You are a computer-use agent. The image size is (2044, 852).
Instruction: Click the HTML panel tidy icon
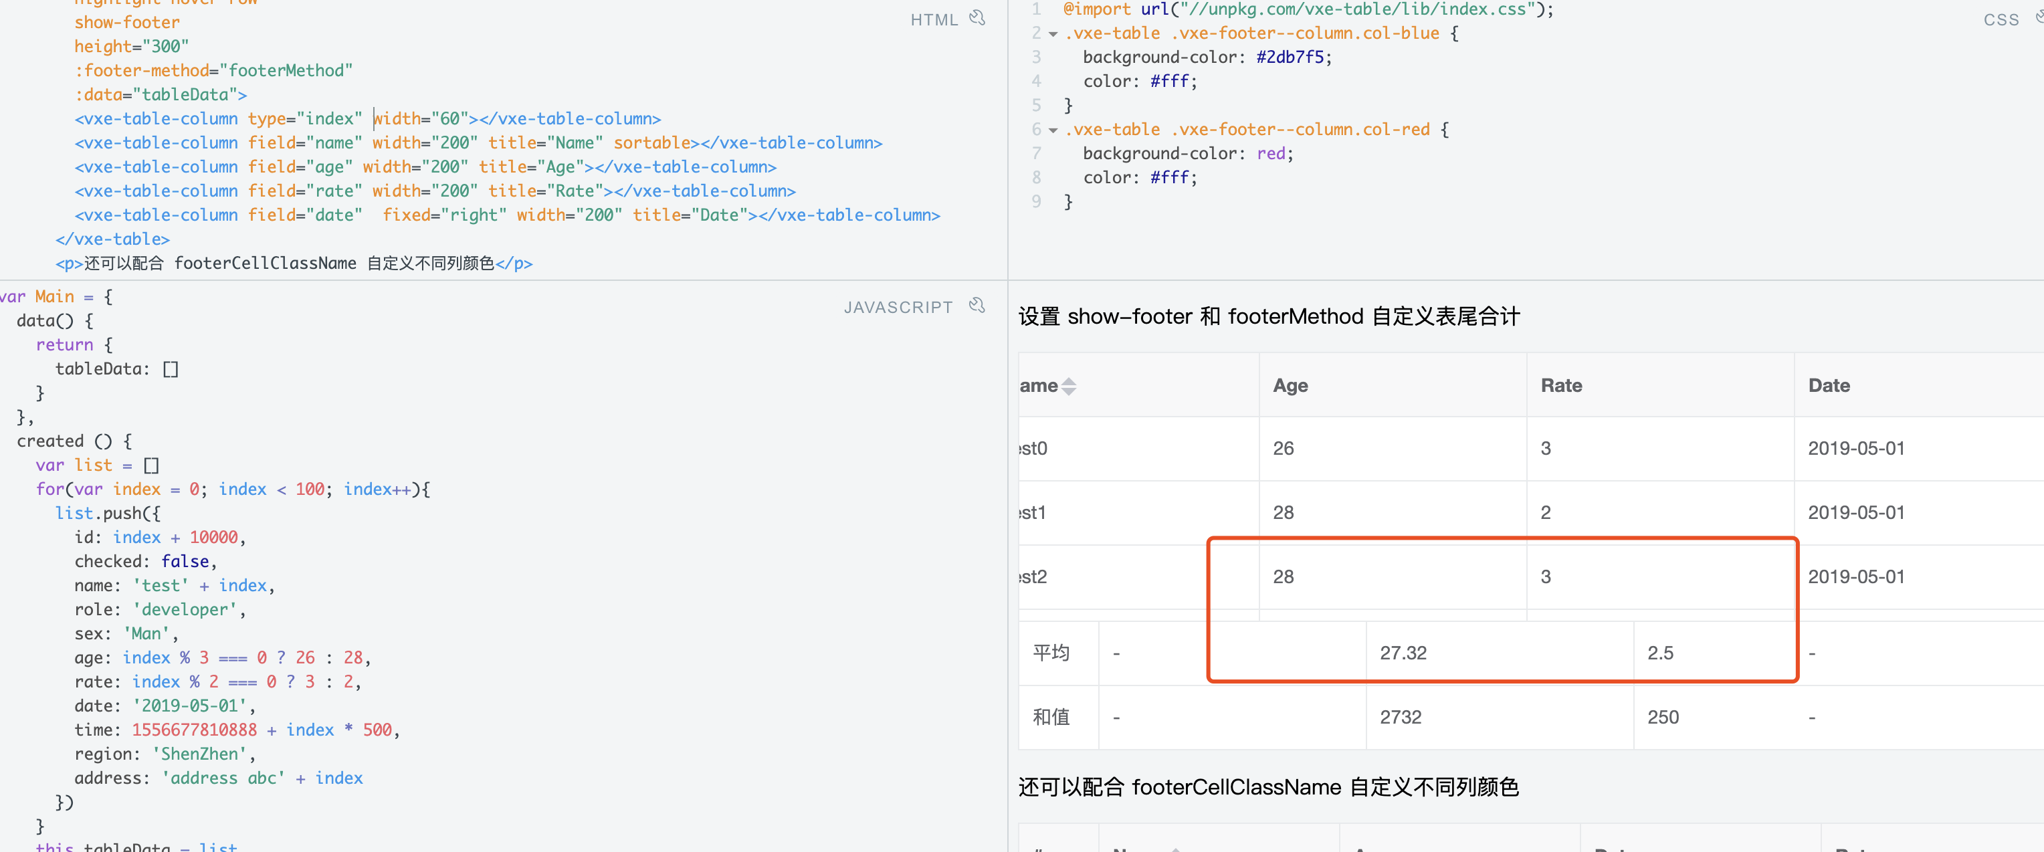[978, 17]
